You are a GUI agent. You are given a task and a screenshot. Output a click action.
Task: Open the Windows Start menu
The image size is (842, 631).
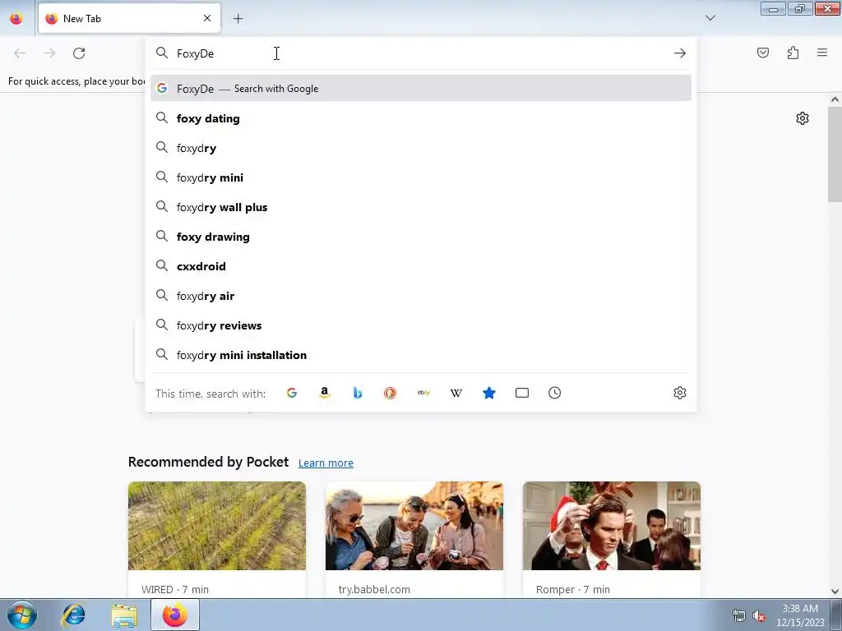click(x=22, y=615)
